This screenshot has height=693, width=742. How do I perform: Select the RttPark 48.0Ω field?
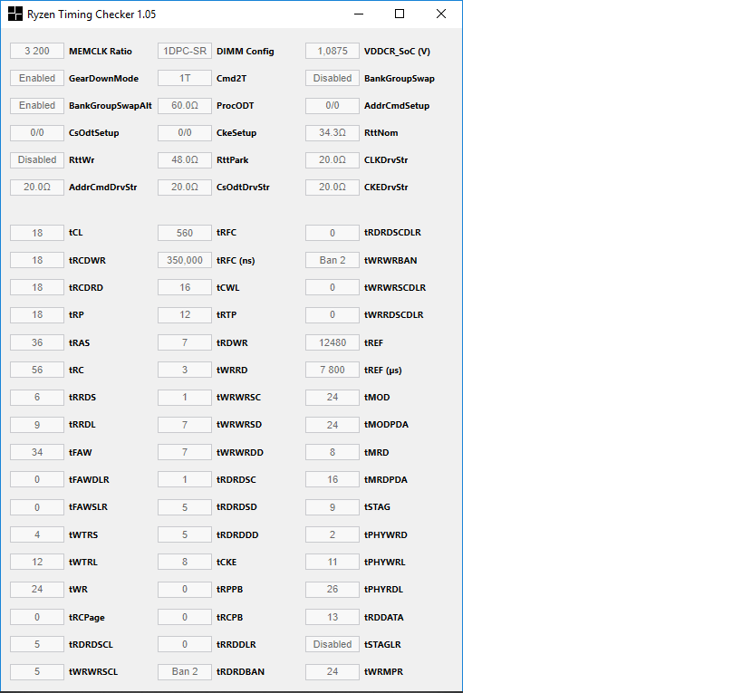pyautogui.click(x=185, y=159)
